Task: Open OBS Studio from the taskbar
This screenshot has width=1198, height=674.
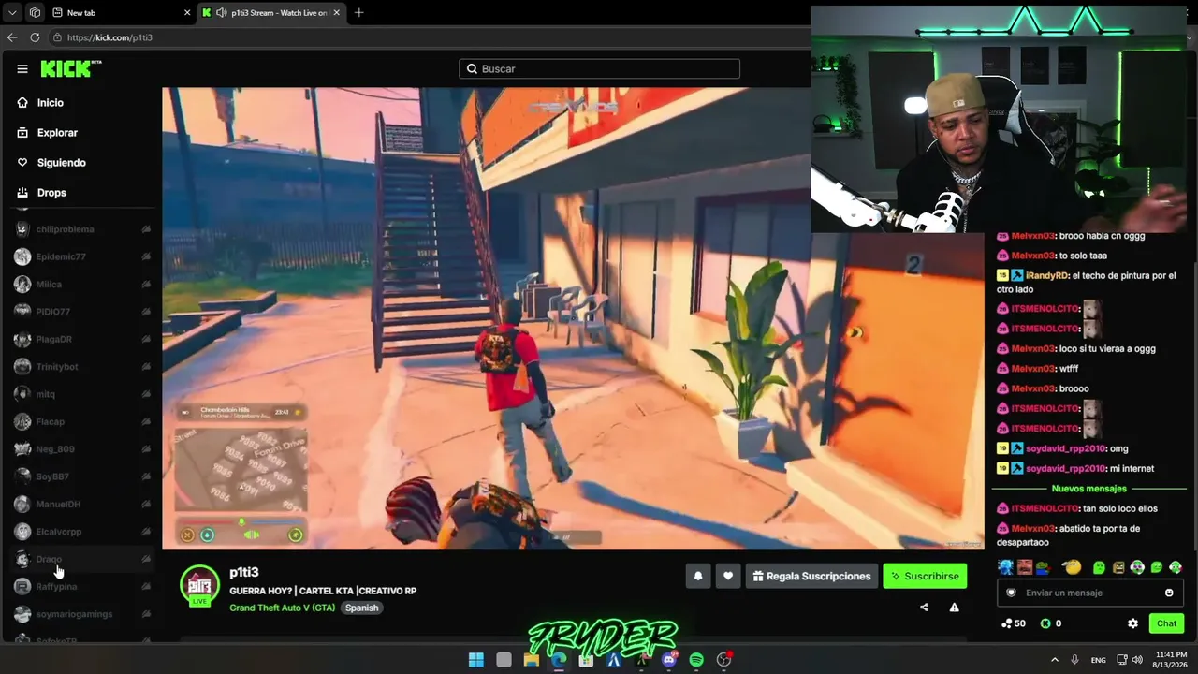Action: (723, 660)
